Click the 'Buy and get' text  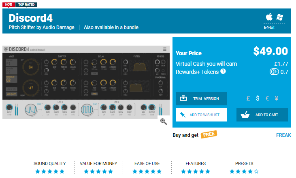pos(185,135)
